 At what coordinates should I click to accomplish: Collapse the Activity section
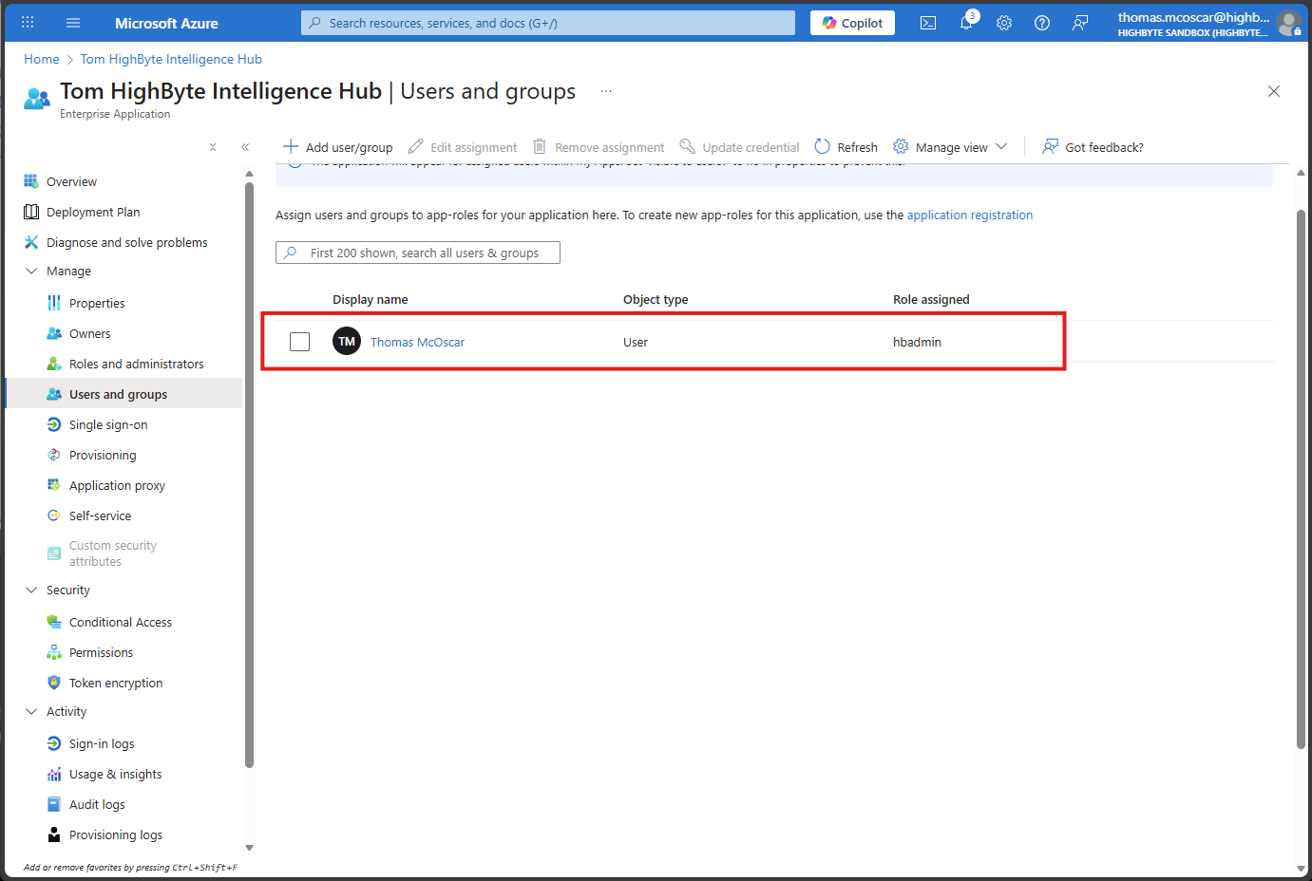click(x=31, y=712)
